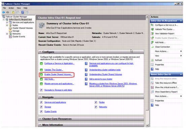The image size is (194, 129).
Task: Click Add a server to your cluster link
Action: click(x=101, y=79)
